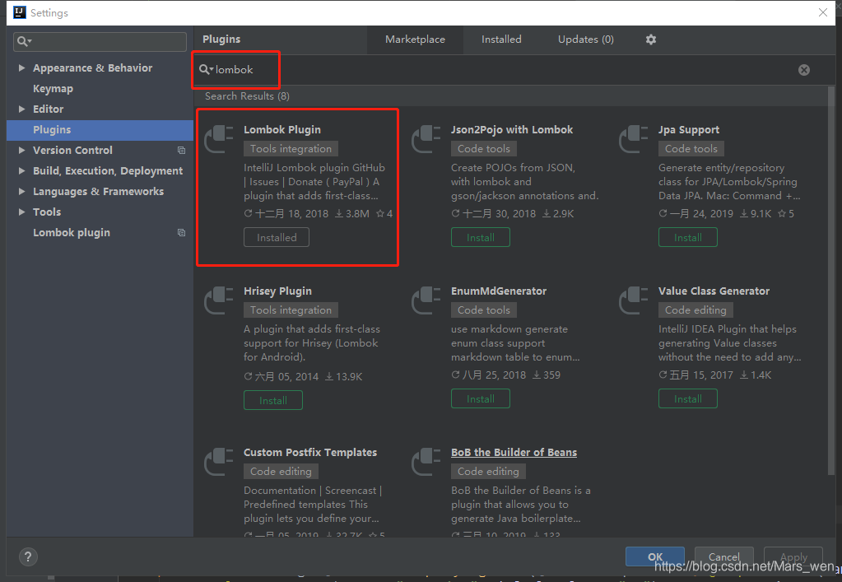Install the Value Class Generator plugin
This screenshot has width=842, height=582.
(688, 399)
